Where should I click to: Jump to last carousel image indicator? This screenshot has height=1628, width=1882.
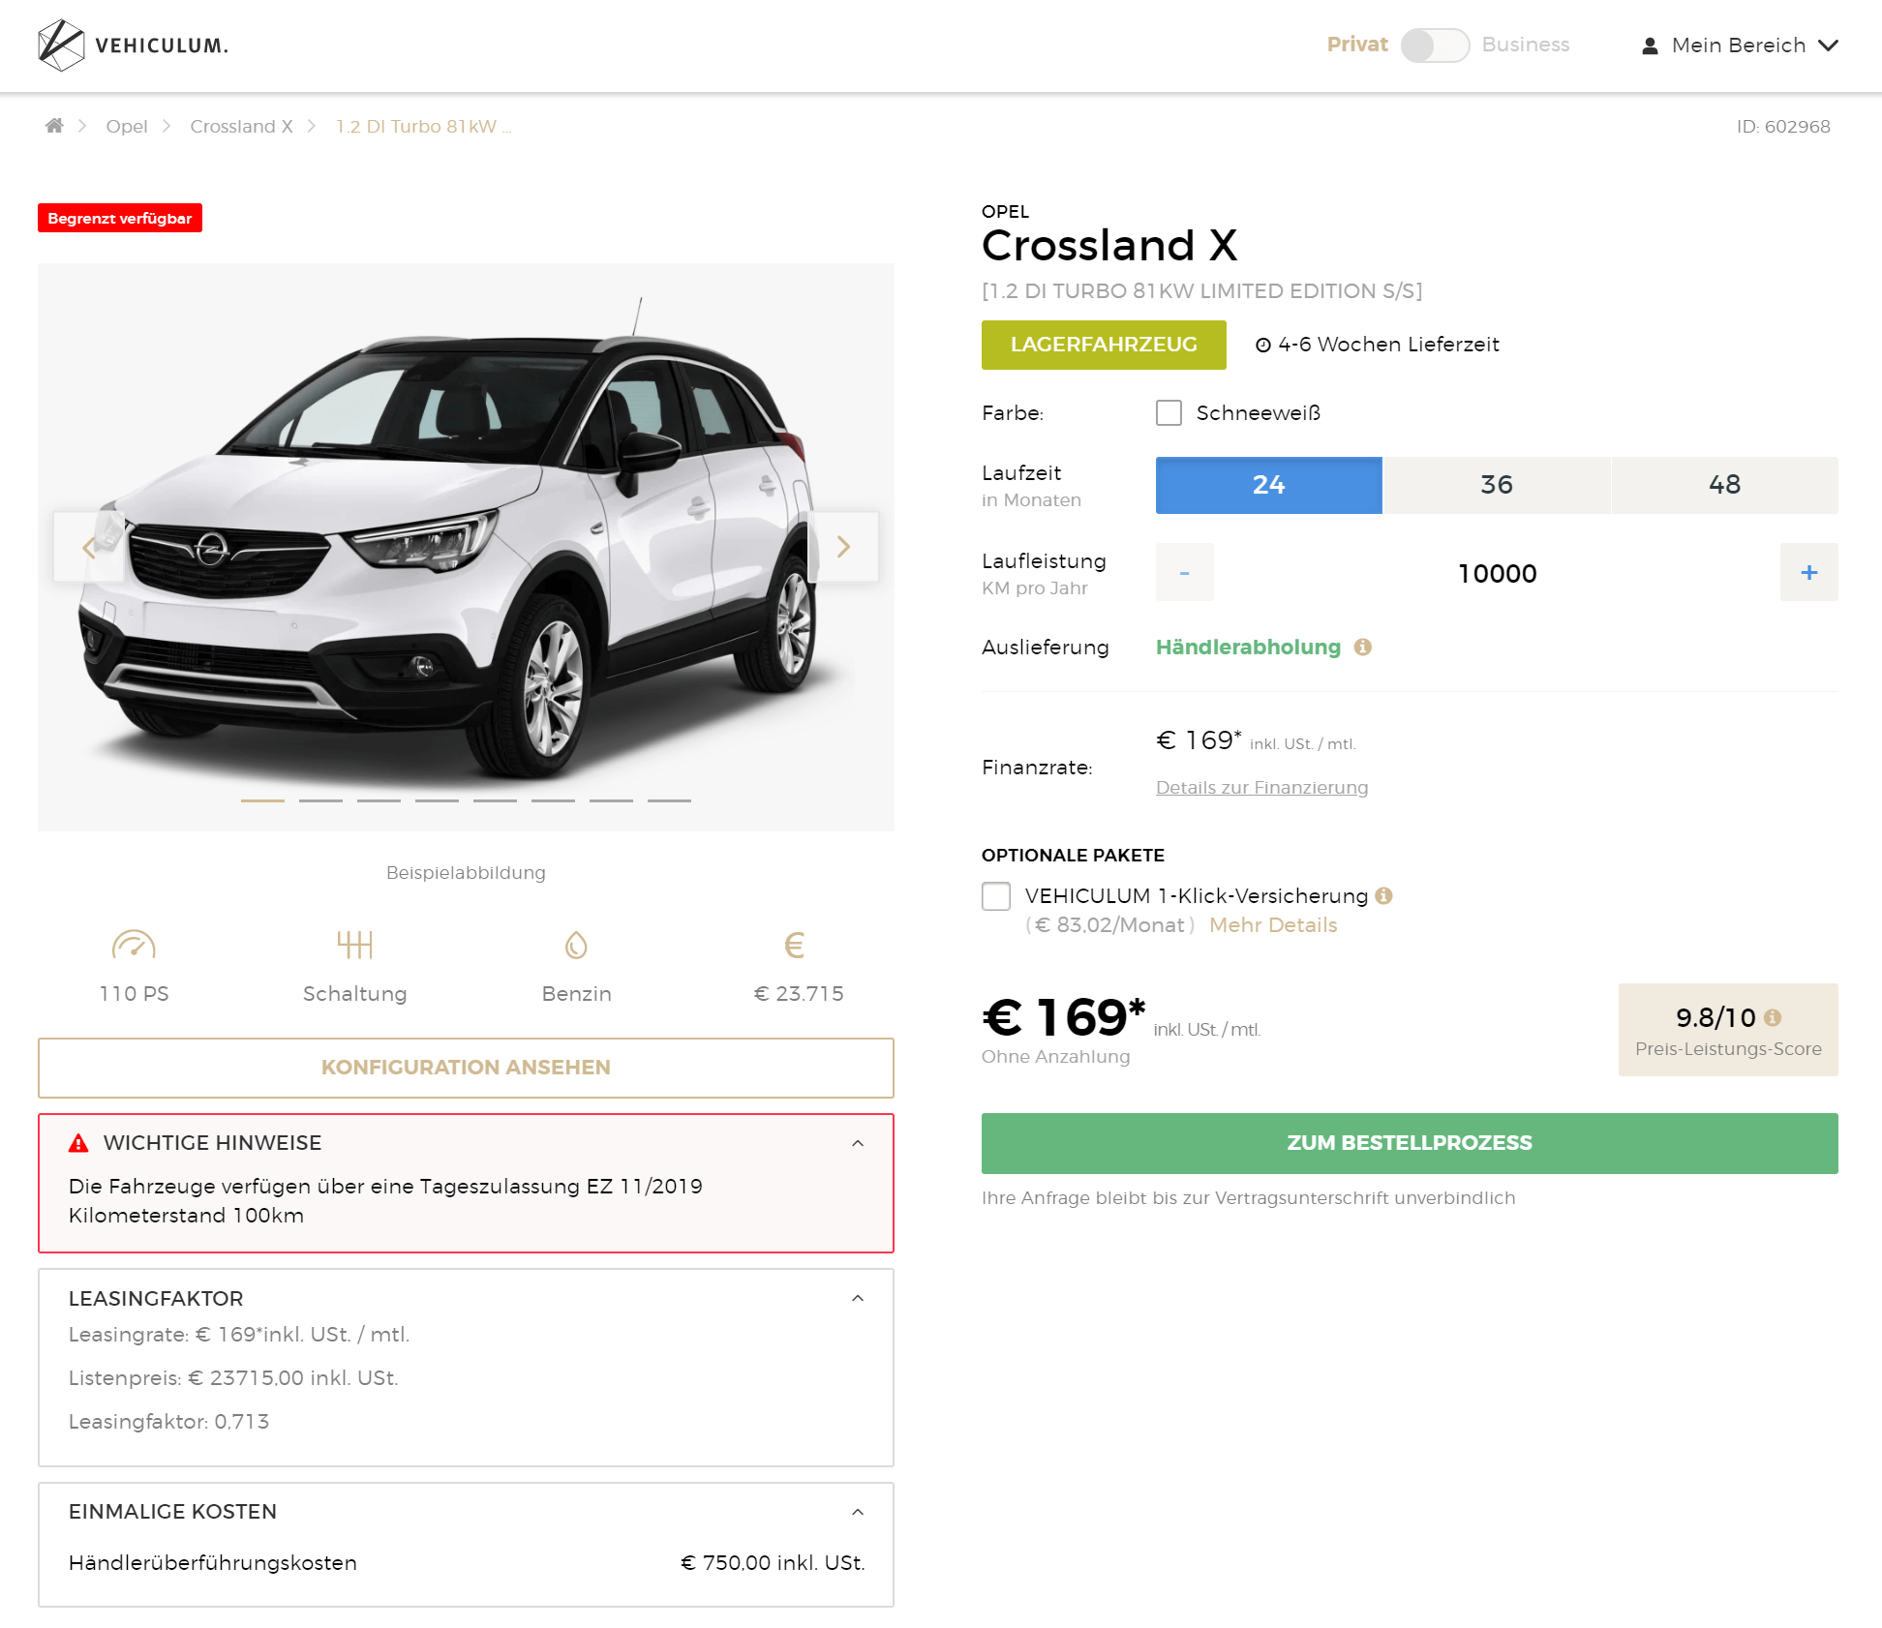coord(669,800)
